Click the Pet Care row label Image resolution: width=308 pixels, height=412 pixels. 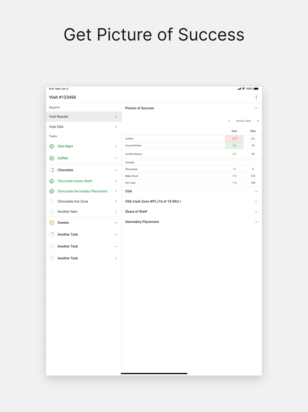click(x=130, y=183)
